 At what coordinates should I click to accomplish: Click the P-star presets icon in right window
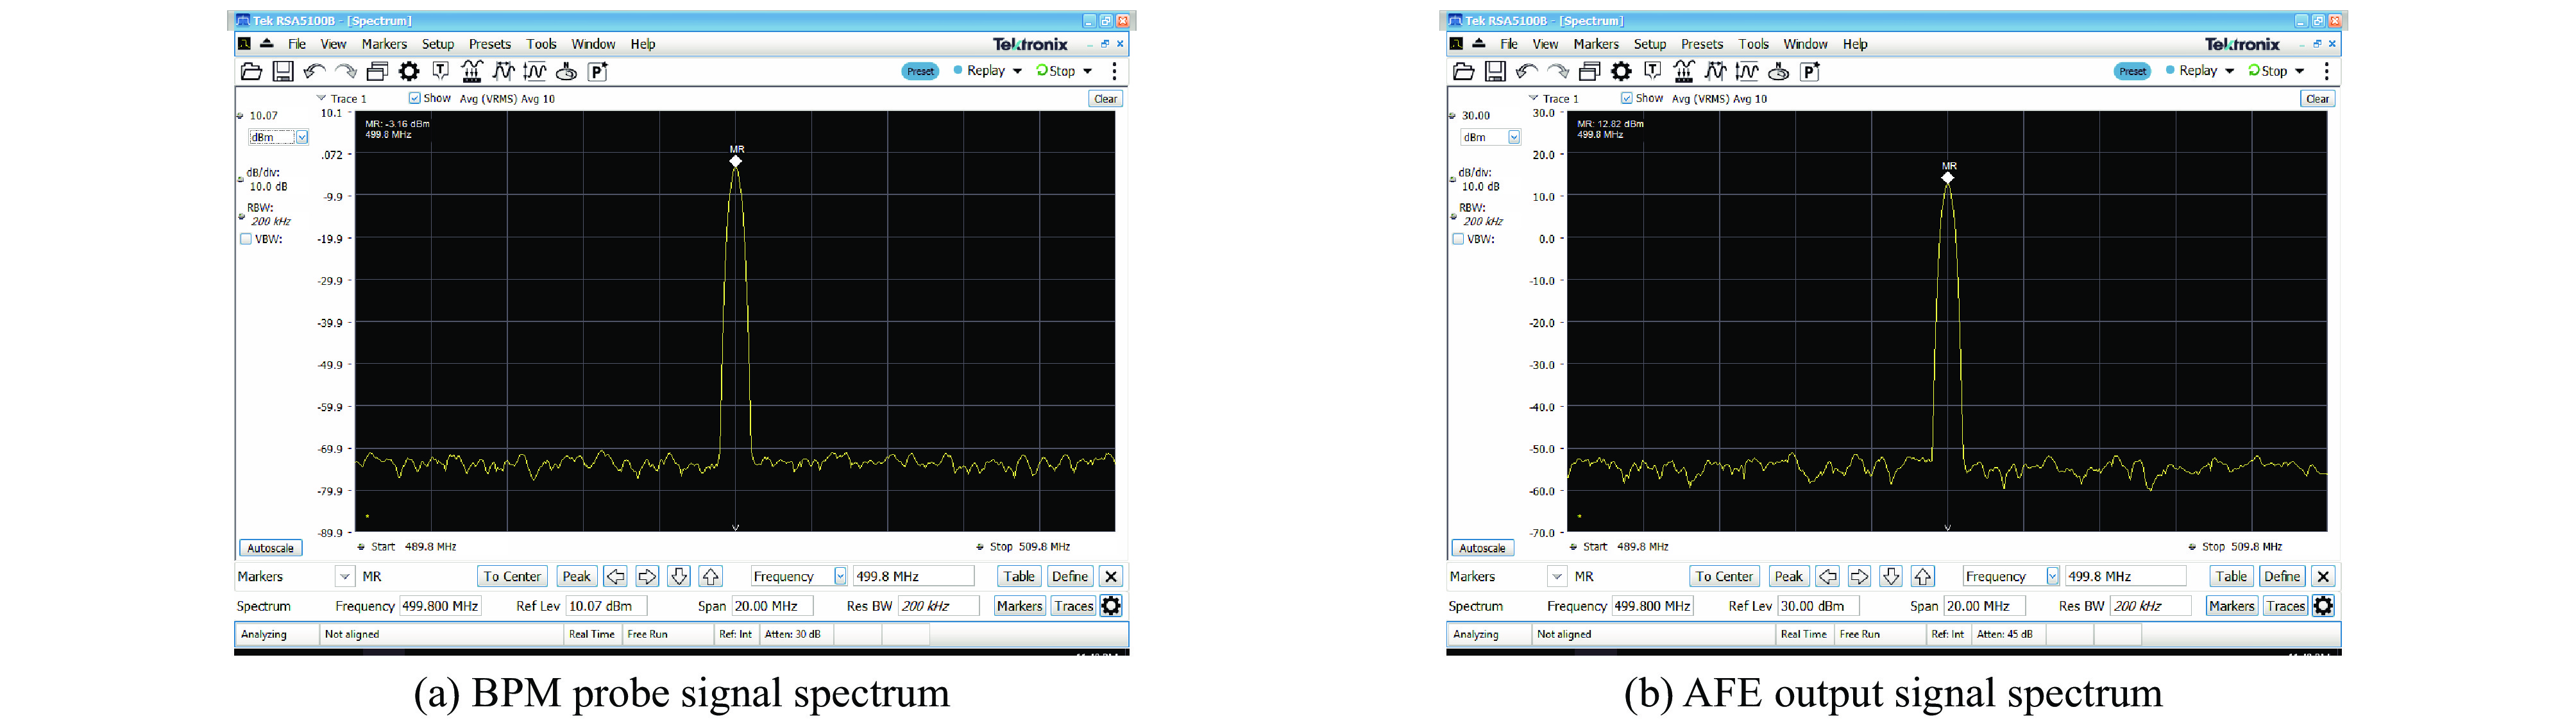click(x=1809, y=71)
